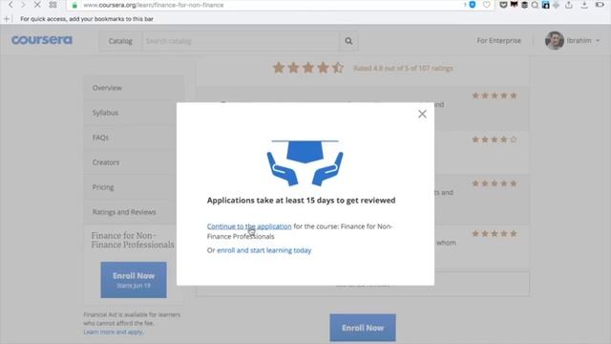Click the gray diamond extension icon
Image resolution: width=611 pixels, height=344 pixels.
(x=556, y=5)
